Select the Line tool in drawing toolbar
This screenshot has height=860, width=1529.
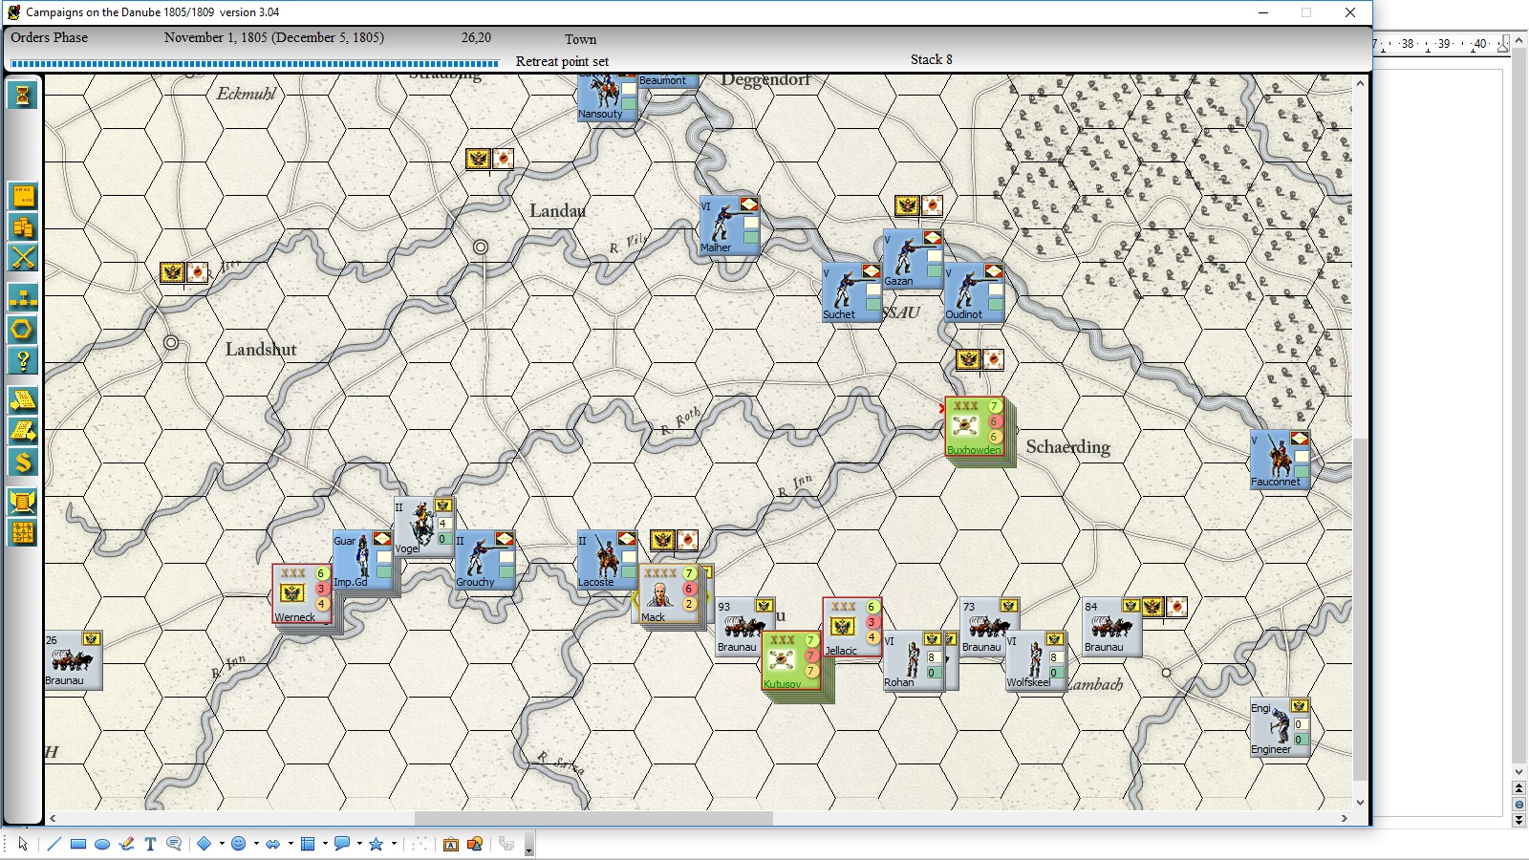click(54, 844)
